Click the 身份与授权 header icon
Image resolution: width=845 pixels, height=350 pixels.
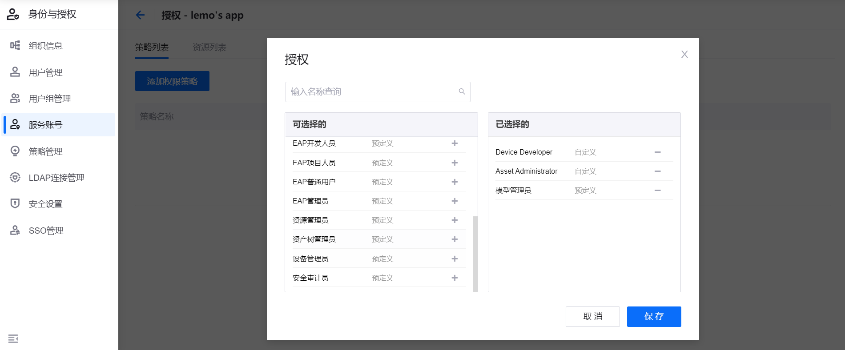[13, 14]
